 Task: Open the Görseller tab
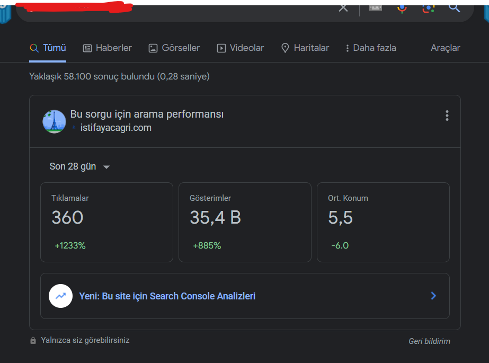coord(174,48)
